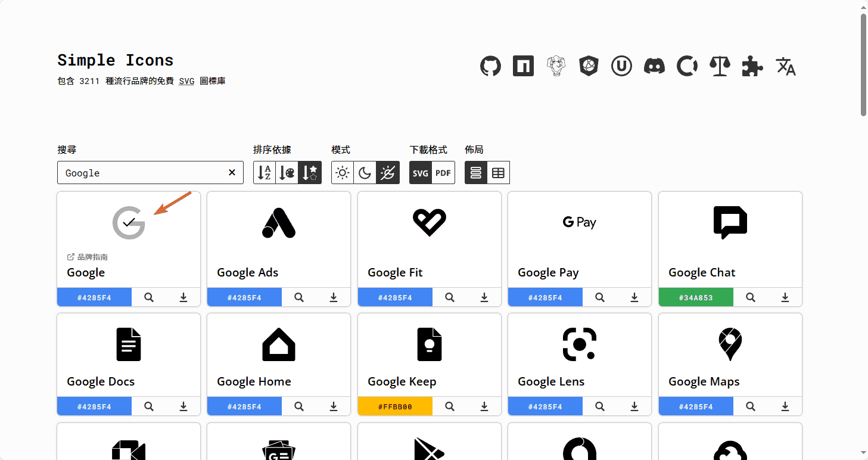The width and height of the screenshot is (868, 460).
Task: Download the Google Lens icon
Action: point(634,406)
